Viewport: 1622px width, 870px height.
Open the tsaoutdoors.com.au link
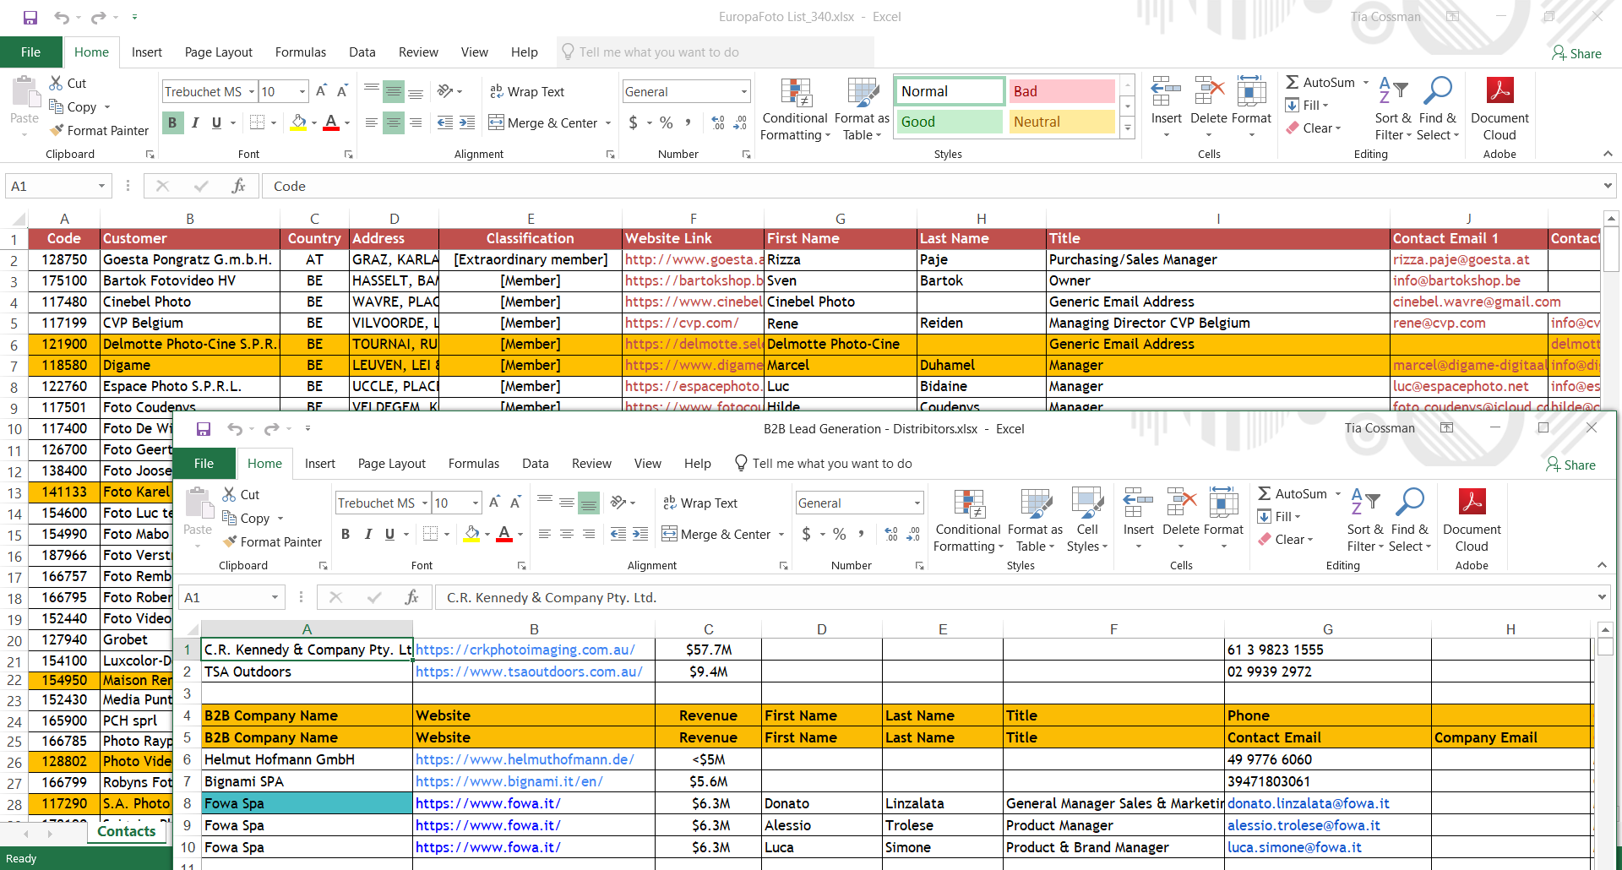coord(529,672)
